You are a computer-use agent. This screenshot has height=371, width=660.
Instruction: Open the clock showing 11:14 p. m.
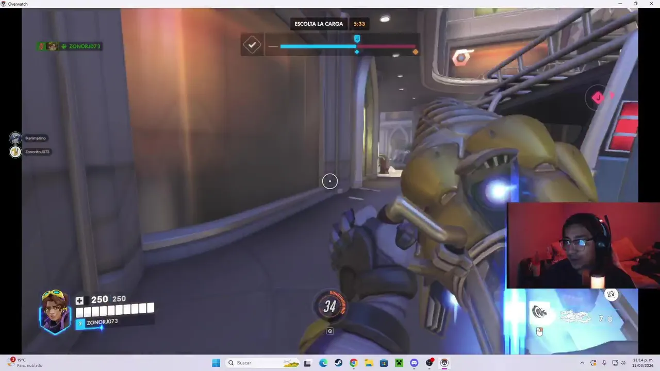click(x=643, y=363)
